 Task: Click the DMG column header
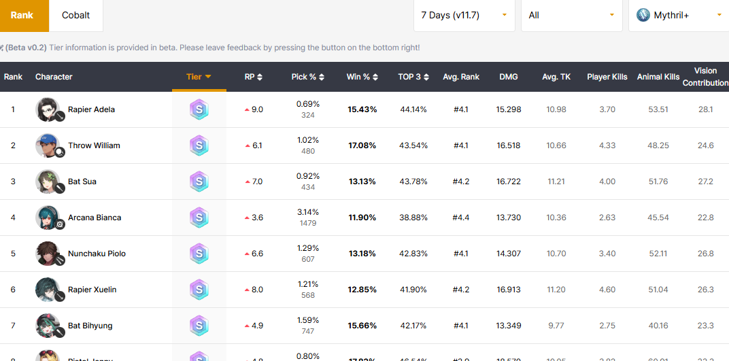[509, 77]
